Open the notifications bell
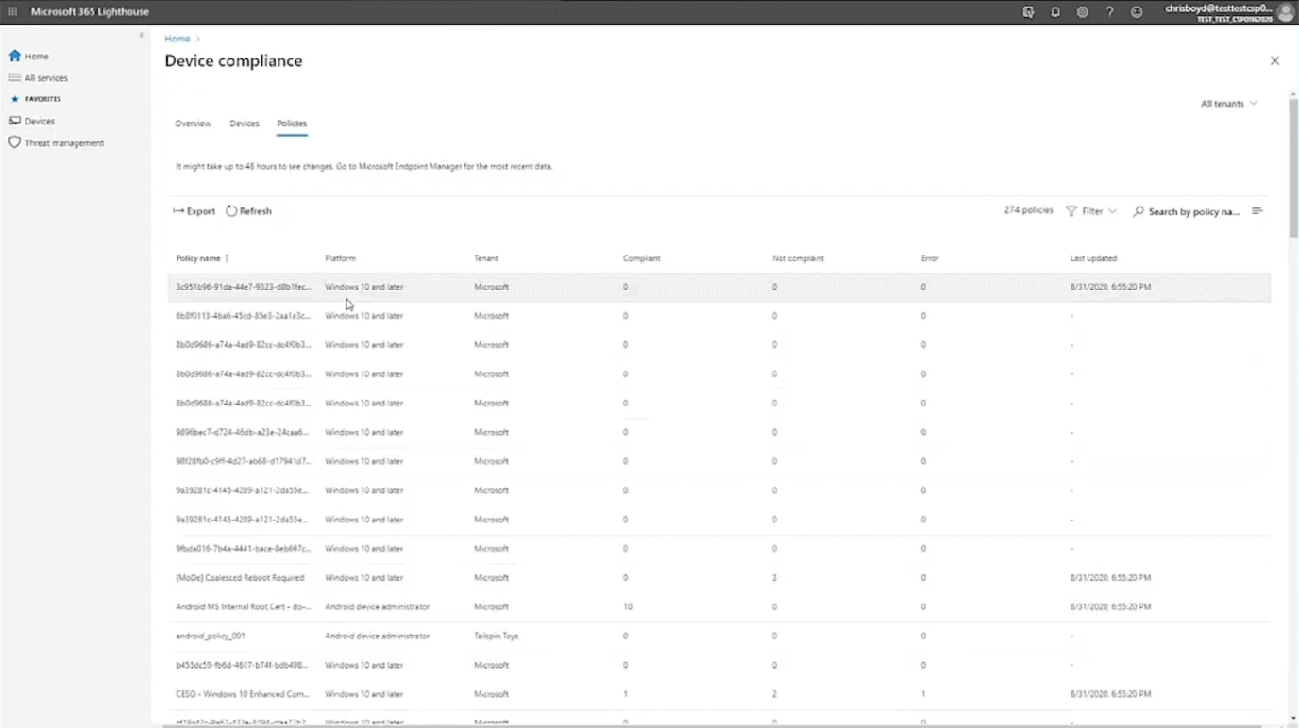 point(1055,12)
